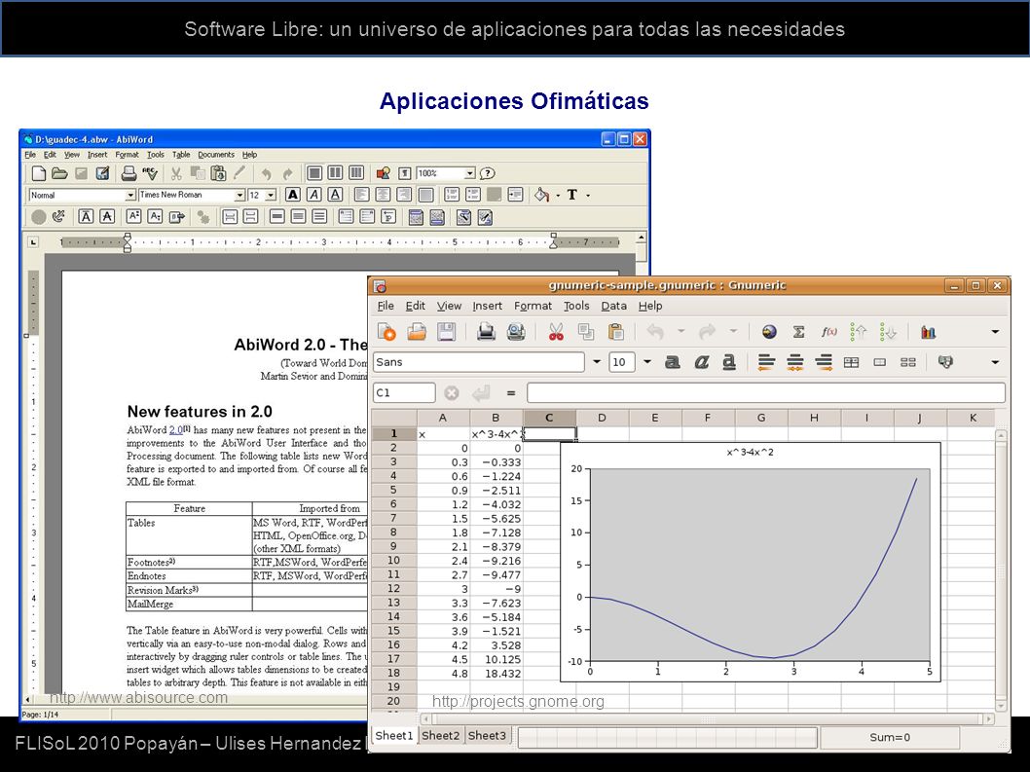This screenshot has height=772, width=1030.
Task: Copy selection in Gnumeric toolbar
Action: pyautogui.click(x=586, y=332)
